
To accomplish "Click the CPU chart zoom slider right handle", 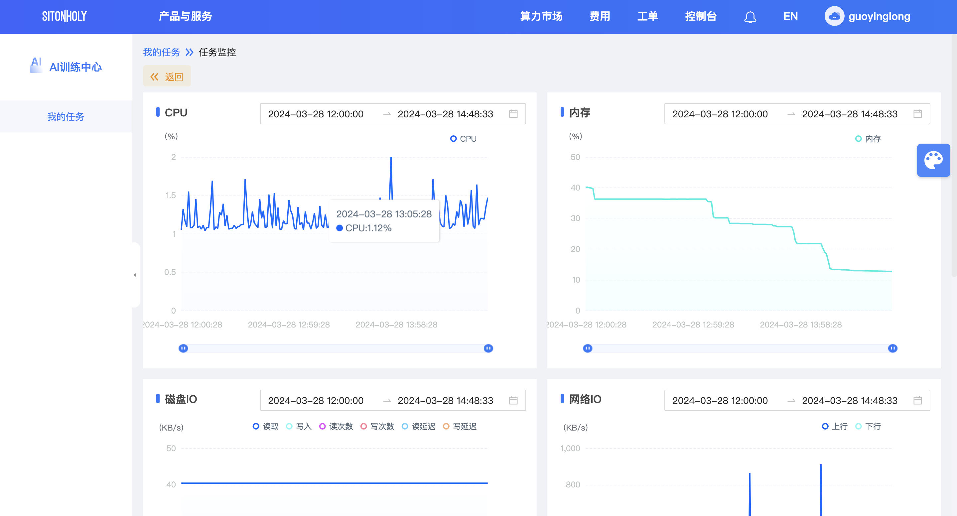I will pyautogui.click(x=488, y=348).
